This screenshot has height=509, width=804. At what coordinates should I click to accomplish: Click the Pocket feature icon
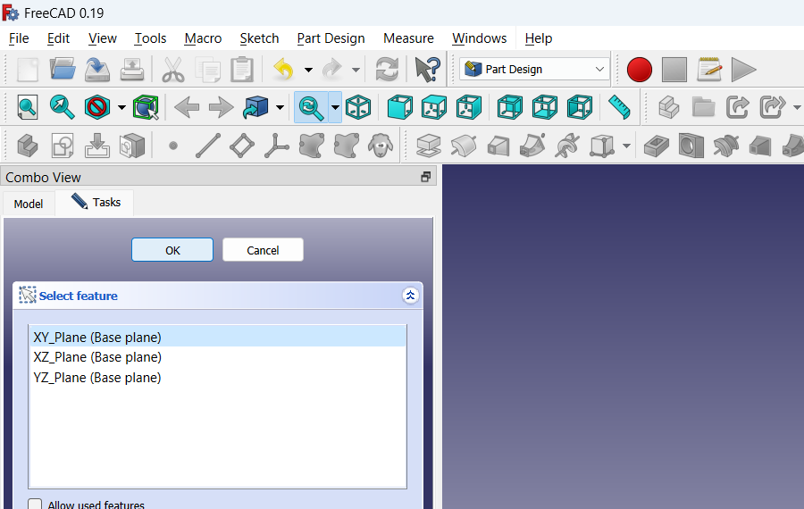[x=657, y=146]
